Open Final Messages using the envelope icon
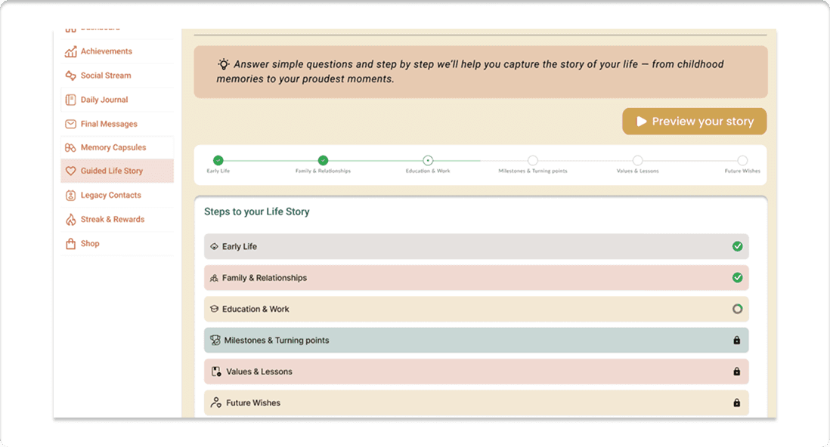The image size is (830, 447). (x=69, y=123)
